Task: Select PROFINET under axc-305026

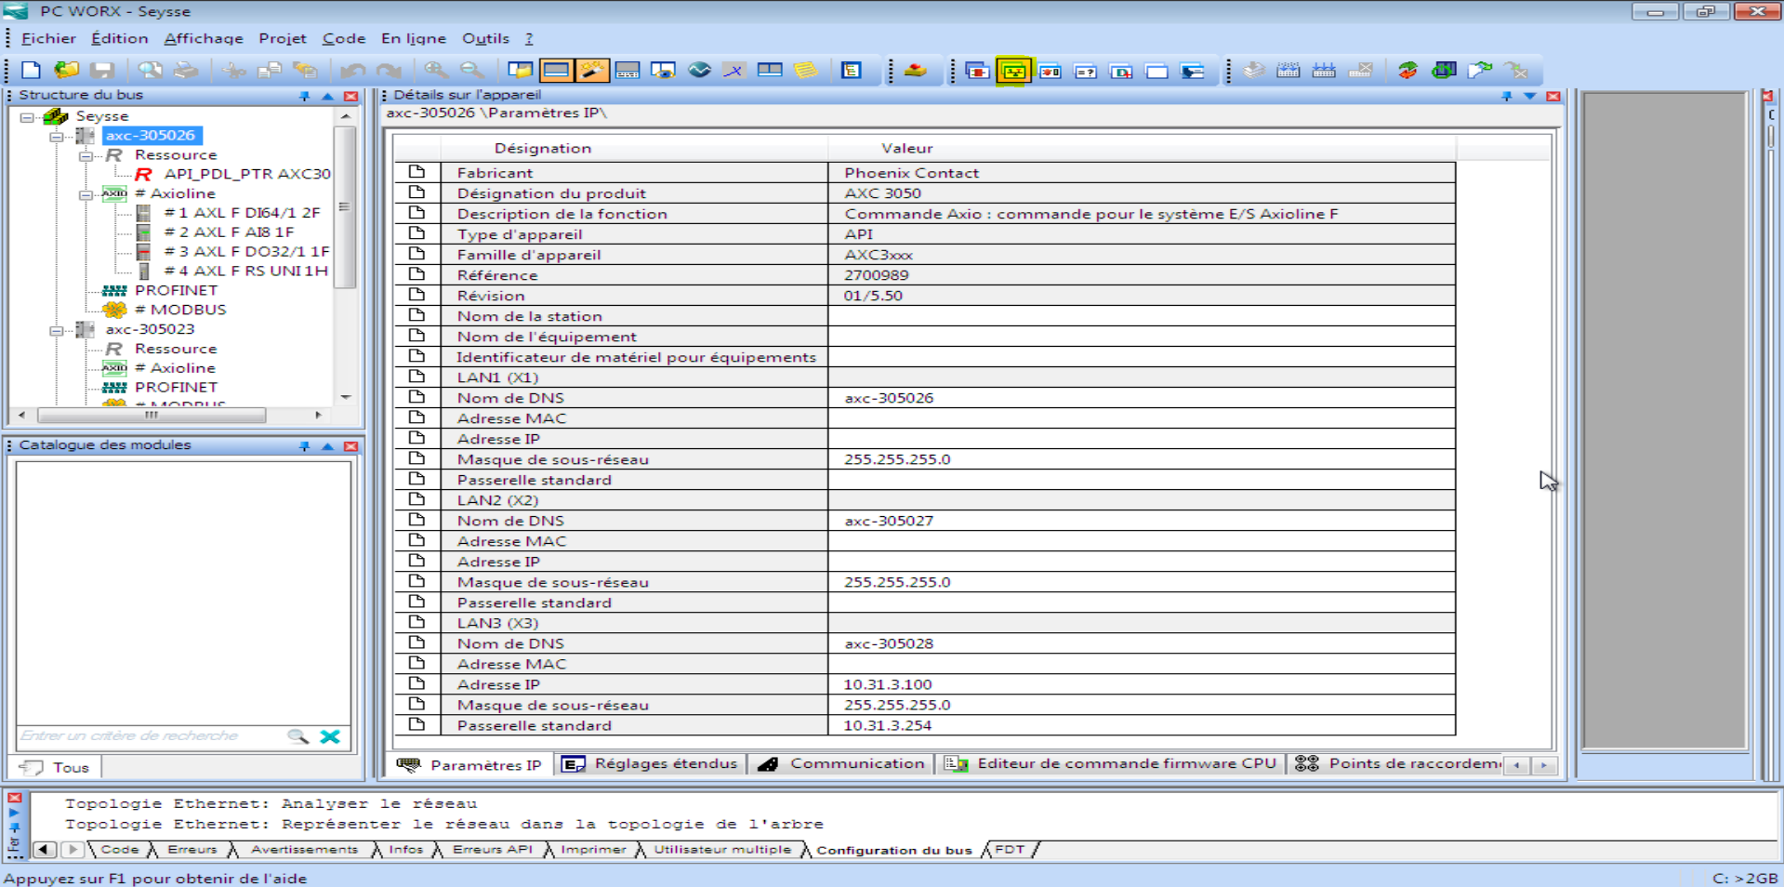Action: (x=176, y=290)
